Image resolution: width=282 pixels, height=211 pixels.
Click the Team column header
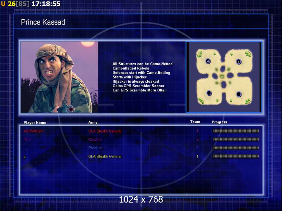(x=195, y=122)
